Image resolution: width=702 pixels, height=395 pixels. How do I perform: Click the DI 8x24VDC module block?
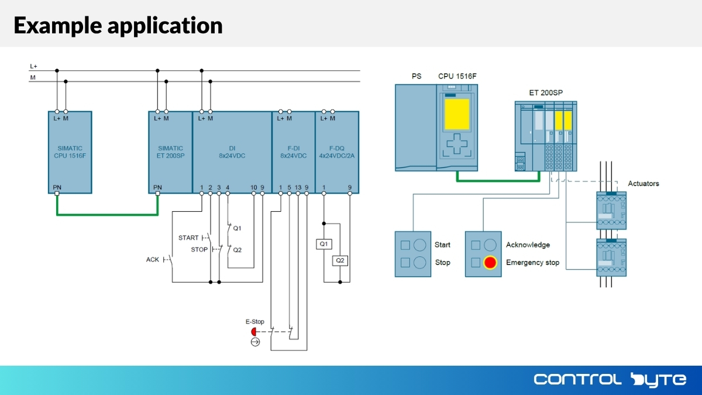pyautogui.click(x=232, y=152)
